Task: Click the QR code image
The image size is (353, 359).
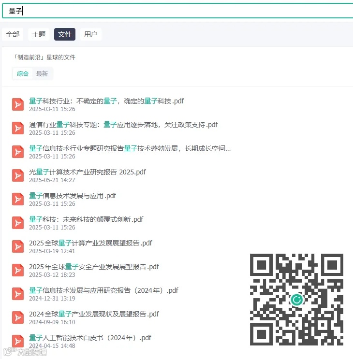Action: pyautogui.click(x=296, y=300)
